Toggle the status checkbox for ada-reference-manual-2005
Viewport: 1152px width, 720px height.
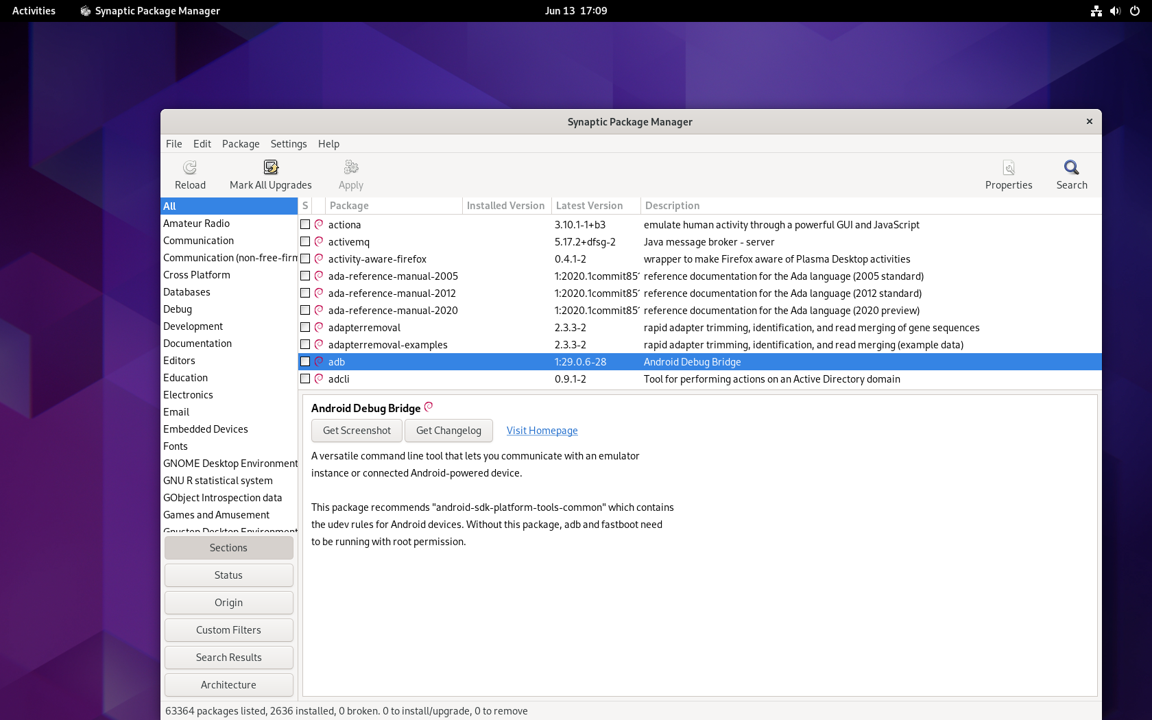coord(305,276)
